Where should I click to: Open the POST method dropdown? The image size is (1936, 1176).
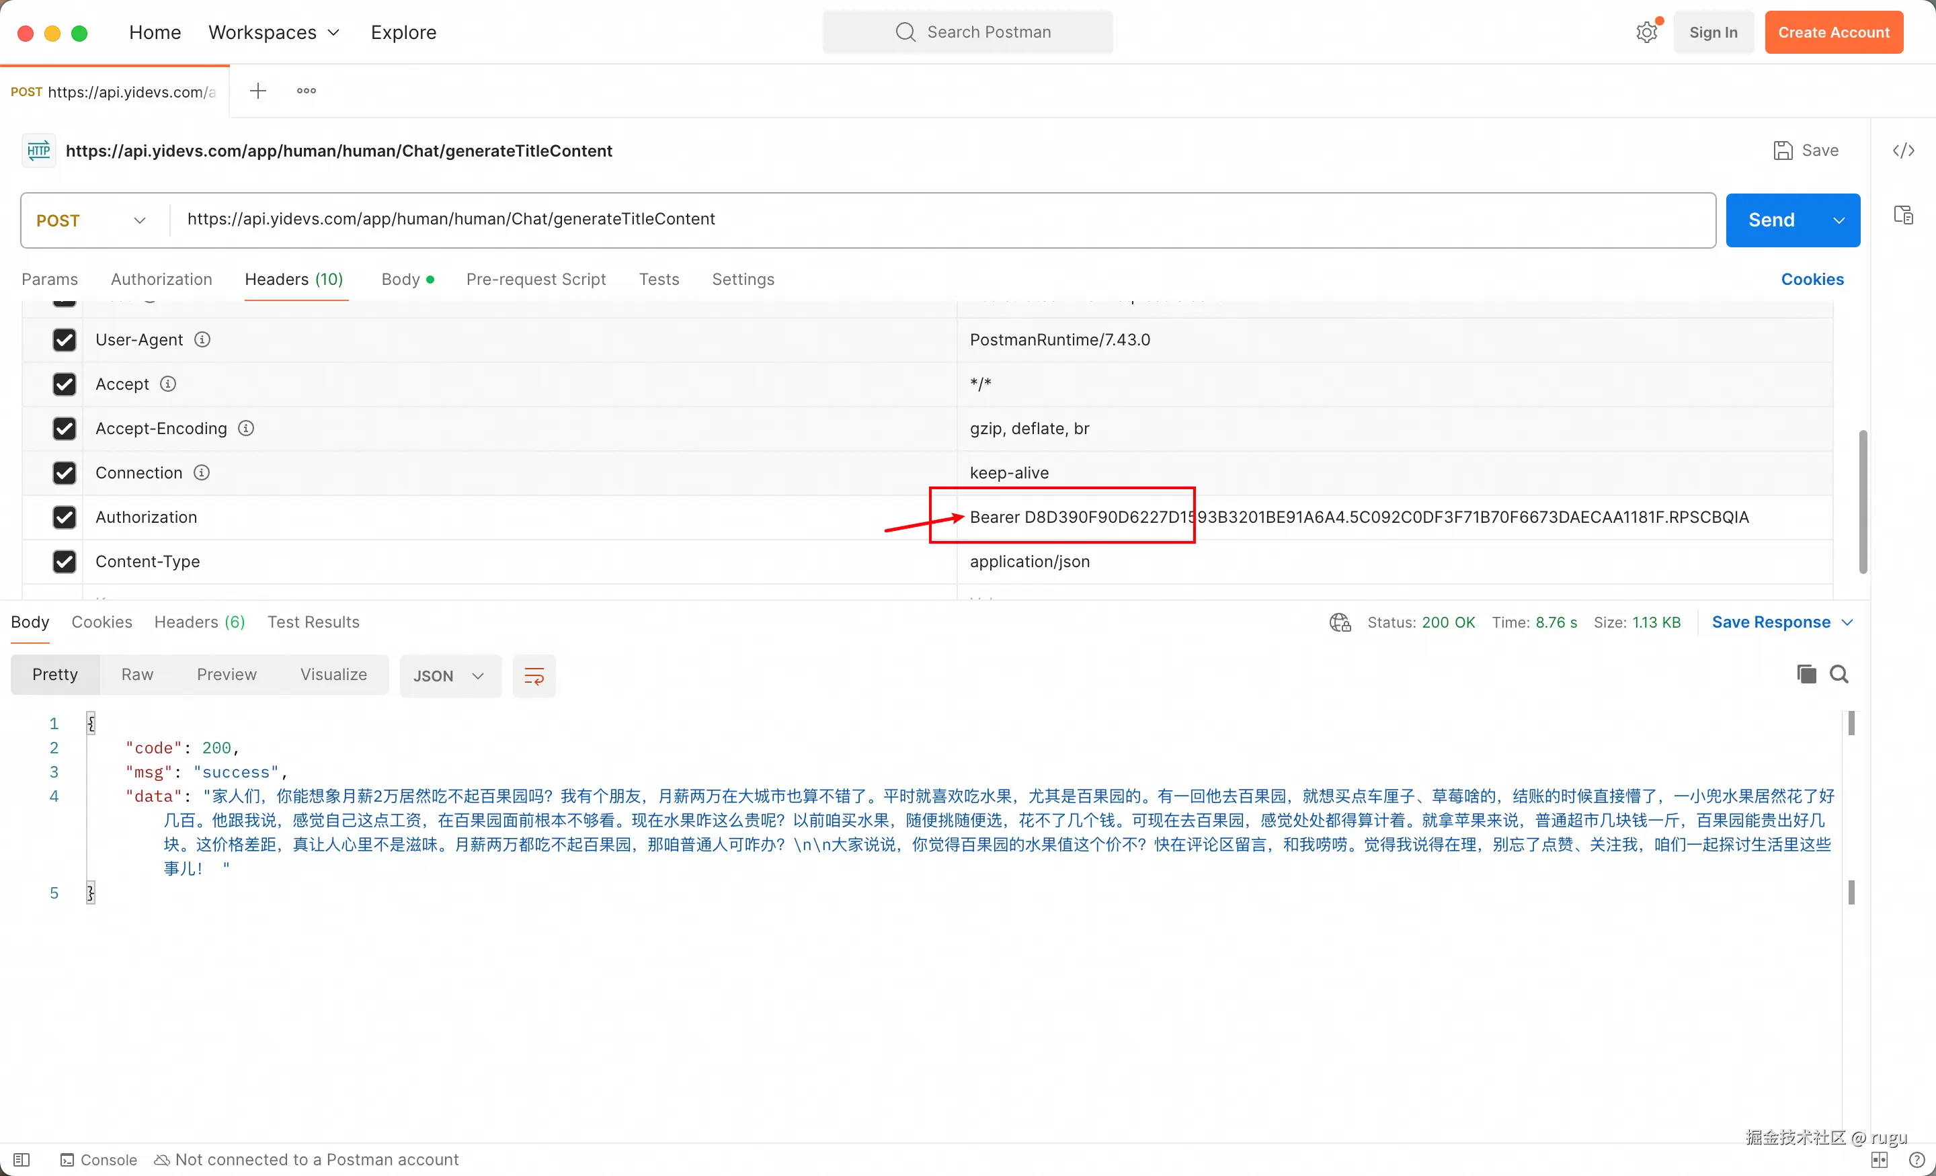[91, 220]
